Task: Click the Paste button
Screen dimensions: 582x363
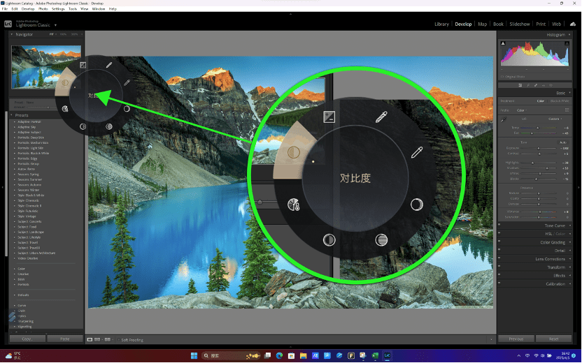Action: pos(65,339)
